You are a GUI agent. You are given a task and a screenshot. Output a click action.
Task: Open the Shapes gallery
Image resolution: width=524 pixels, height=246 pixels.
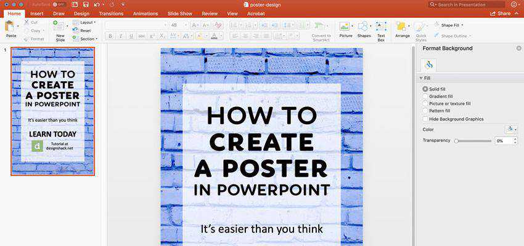[x=364, y=27]
